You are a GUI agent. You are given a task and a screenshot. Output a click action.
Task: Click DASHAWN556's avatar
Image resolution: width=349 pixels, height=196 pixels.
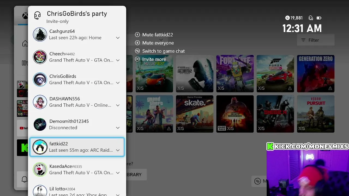pos(40,102)
